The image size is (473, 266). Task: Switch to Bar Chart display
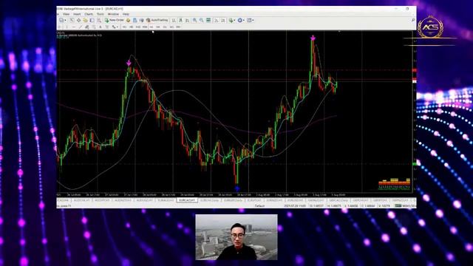(174, 20)
